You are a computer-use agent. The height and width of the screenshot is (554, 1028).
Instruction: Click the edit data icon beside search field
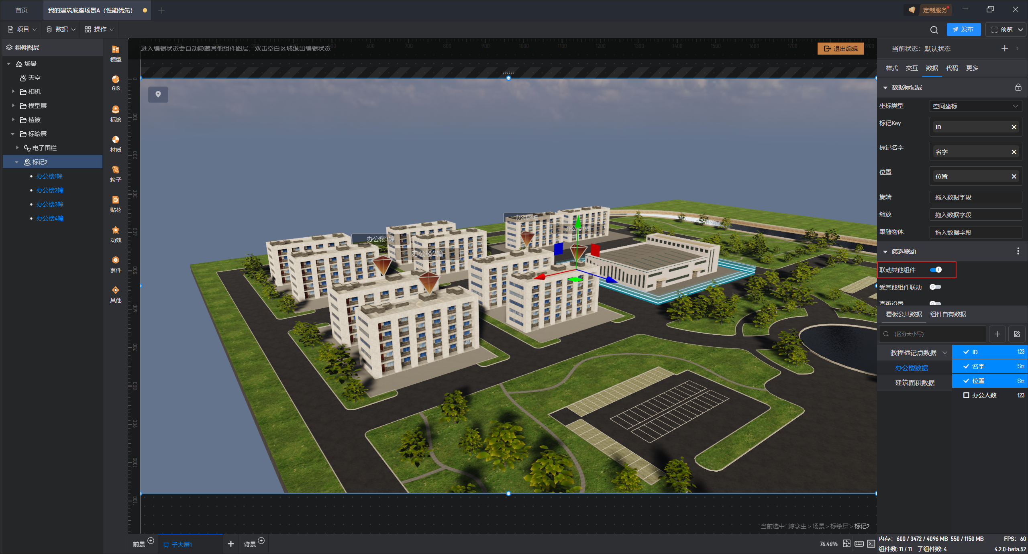click(1017, 334)
